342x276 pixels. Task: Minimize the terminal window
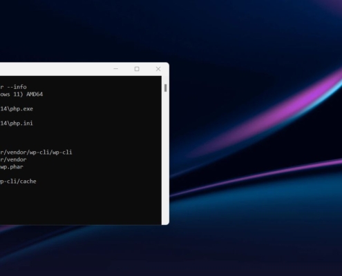(116, 69)
